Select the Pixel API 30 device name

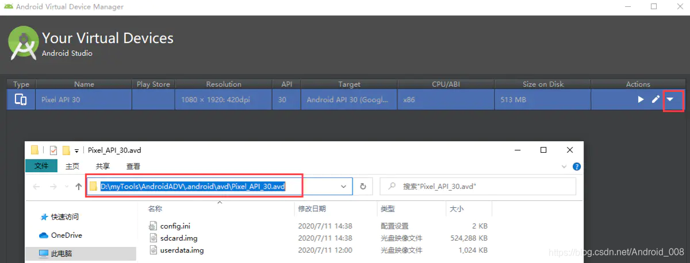pos(60,100)
